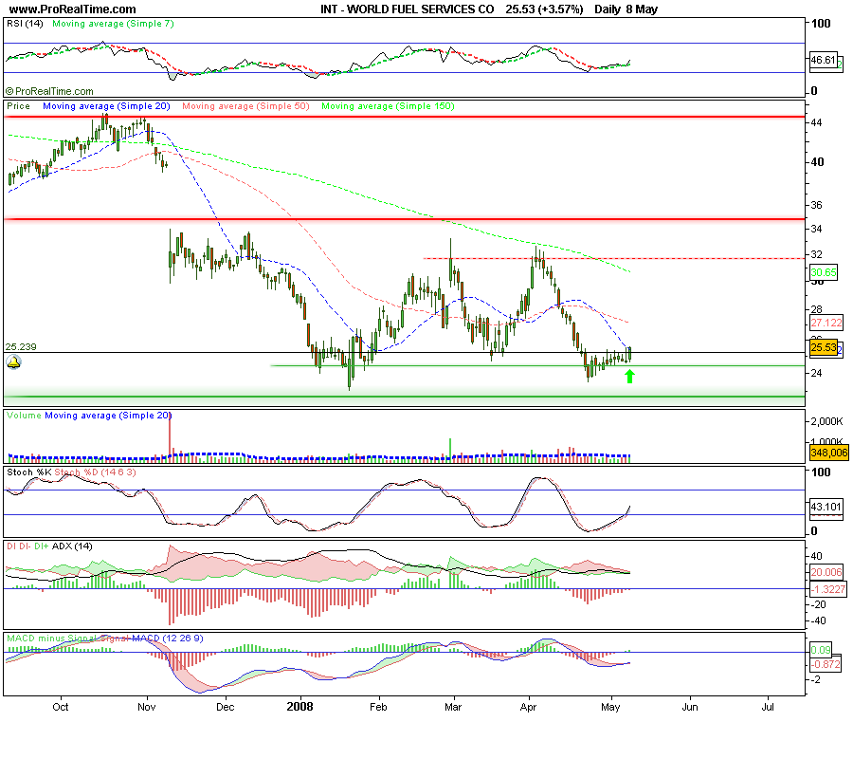Click the alert bell icon at price line
The image size is (853, 759).
click(x=13, y=362)
